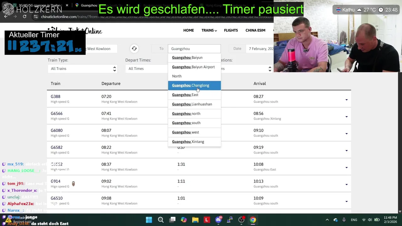
Task: Open File Explorer from the taskbar
Action: [195, 220]
